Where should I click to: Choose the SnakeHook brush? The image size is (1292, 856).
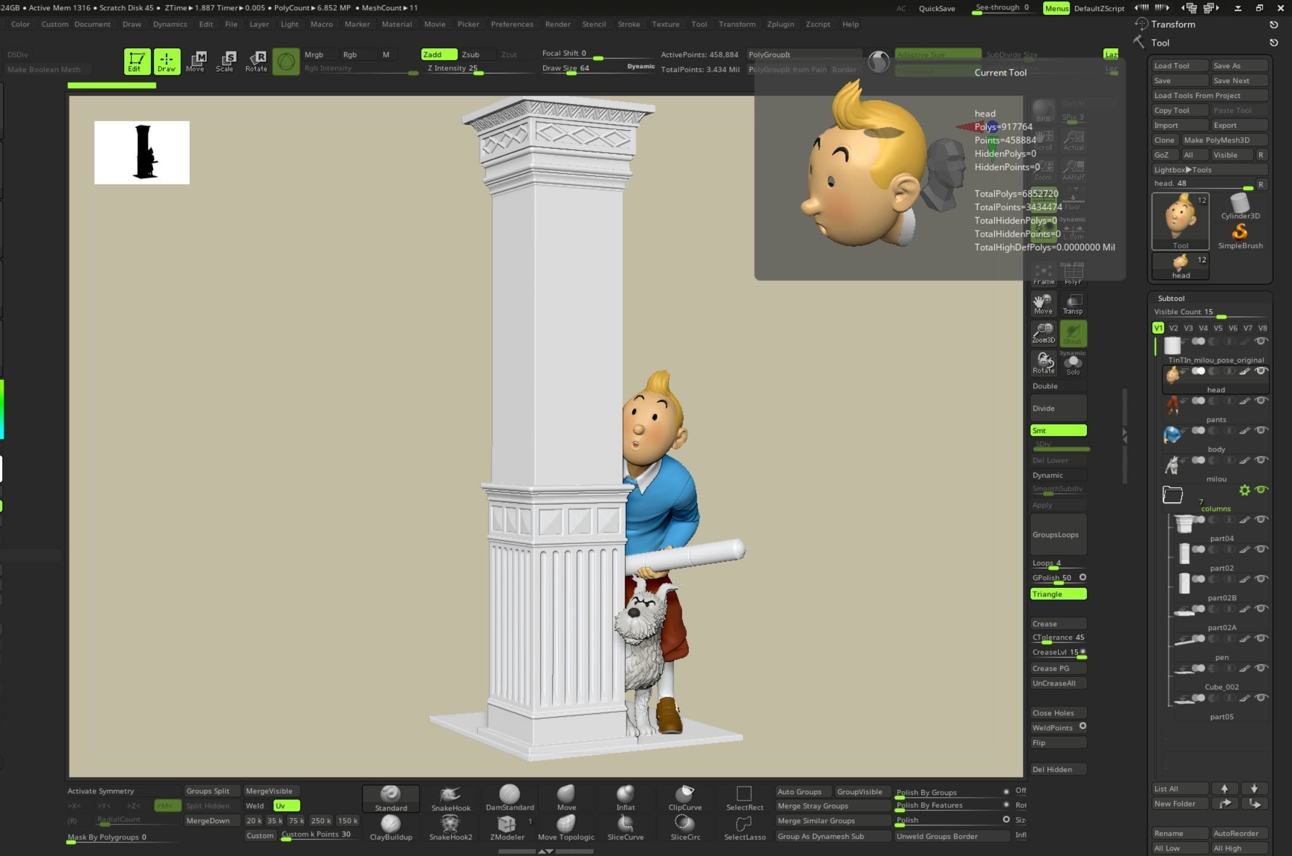tap(450, 798)
